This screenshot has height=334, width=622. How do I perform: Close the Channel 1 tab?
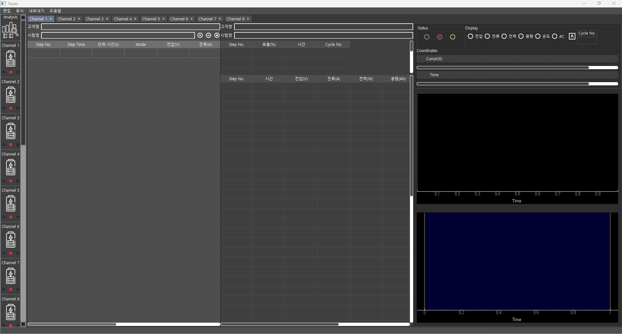click(x=51, y=19)
